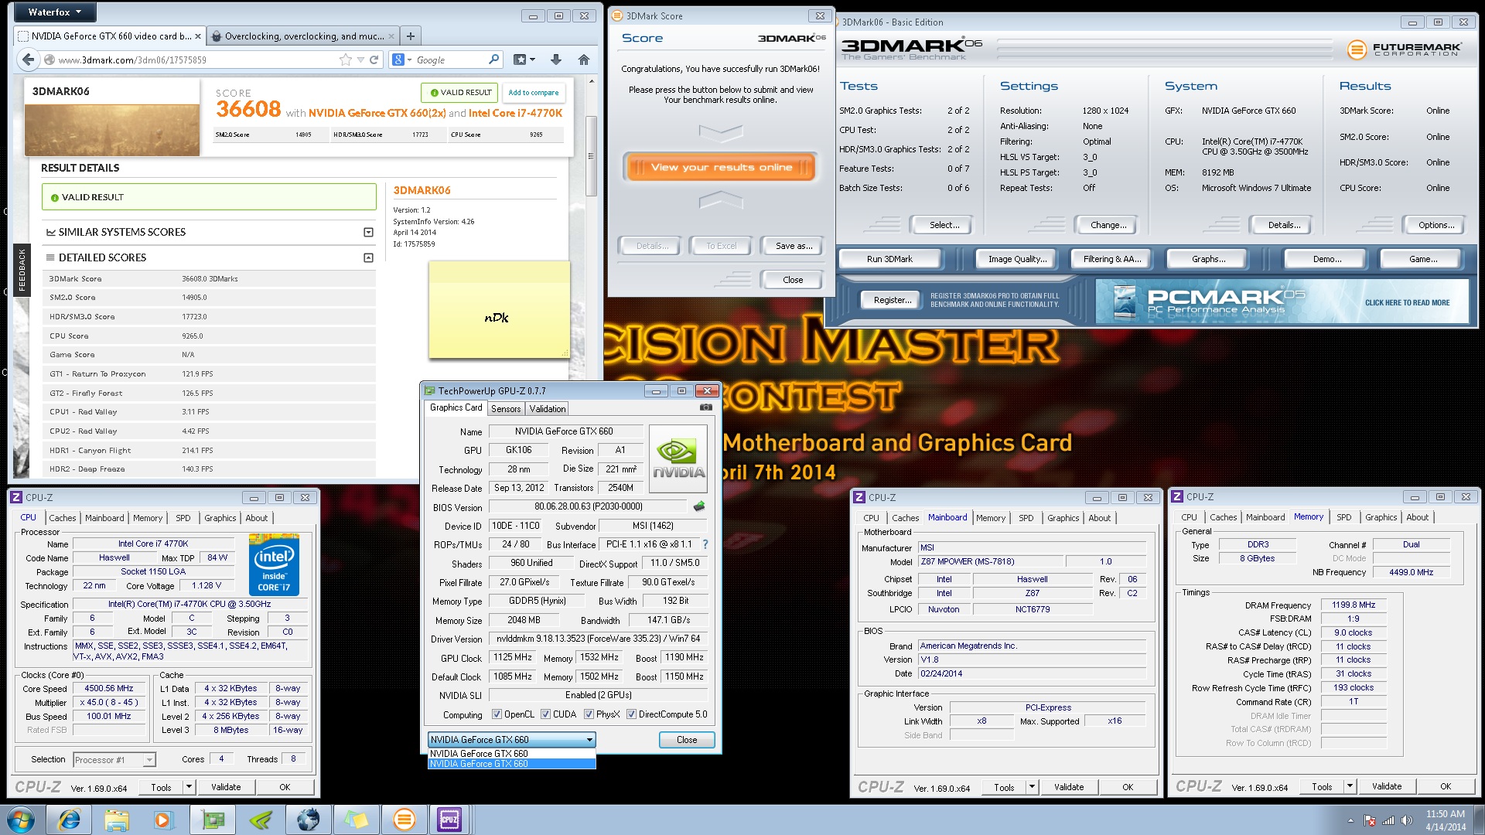Save the BIOS using the GPU-Z chip icon
Screen dimensions: 1485x835
[x=699, y=506]
